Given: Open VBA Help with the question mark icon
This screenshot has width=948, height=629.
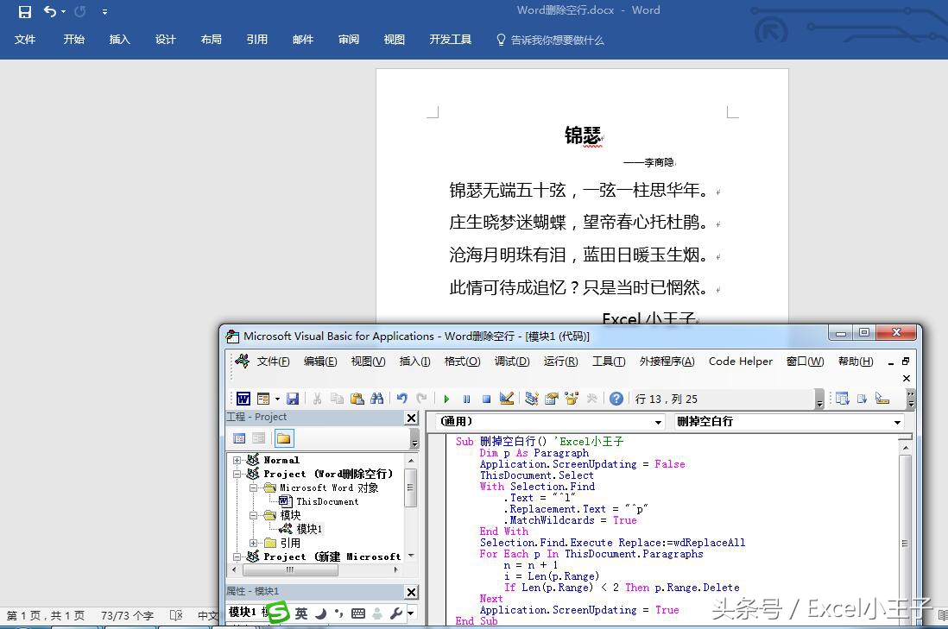Looking at the screenshot, I should [x=616, y=399].
